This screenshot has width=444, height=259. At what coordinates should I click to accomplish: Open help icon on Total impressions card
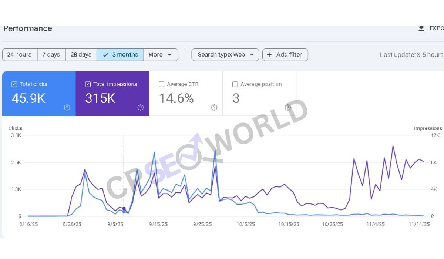click(141, 108)
